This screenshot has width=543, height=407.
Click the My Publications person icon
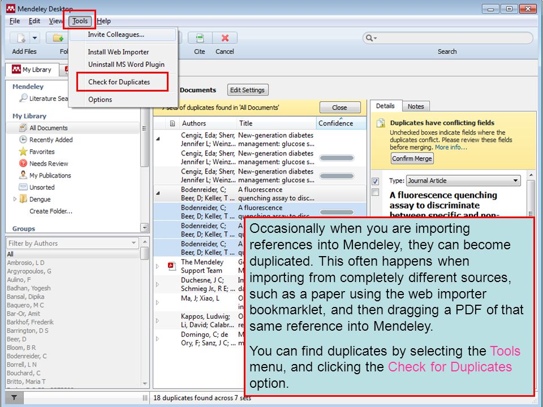pos(23,175)
